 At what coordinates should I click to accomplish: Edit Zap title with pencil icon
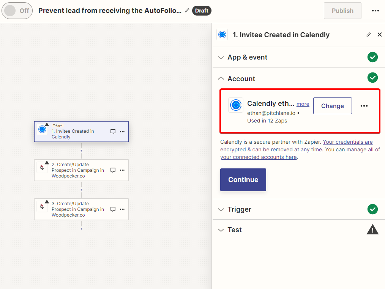(187, 10)
